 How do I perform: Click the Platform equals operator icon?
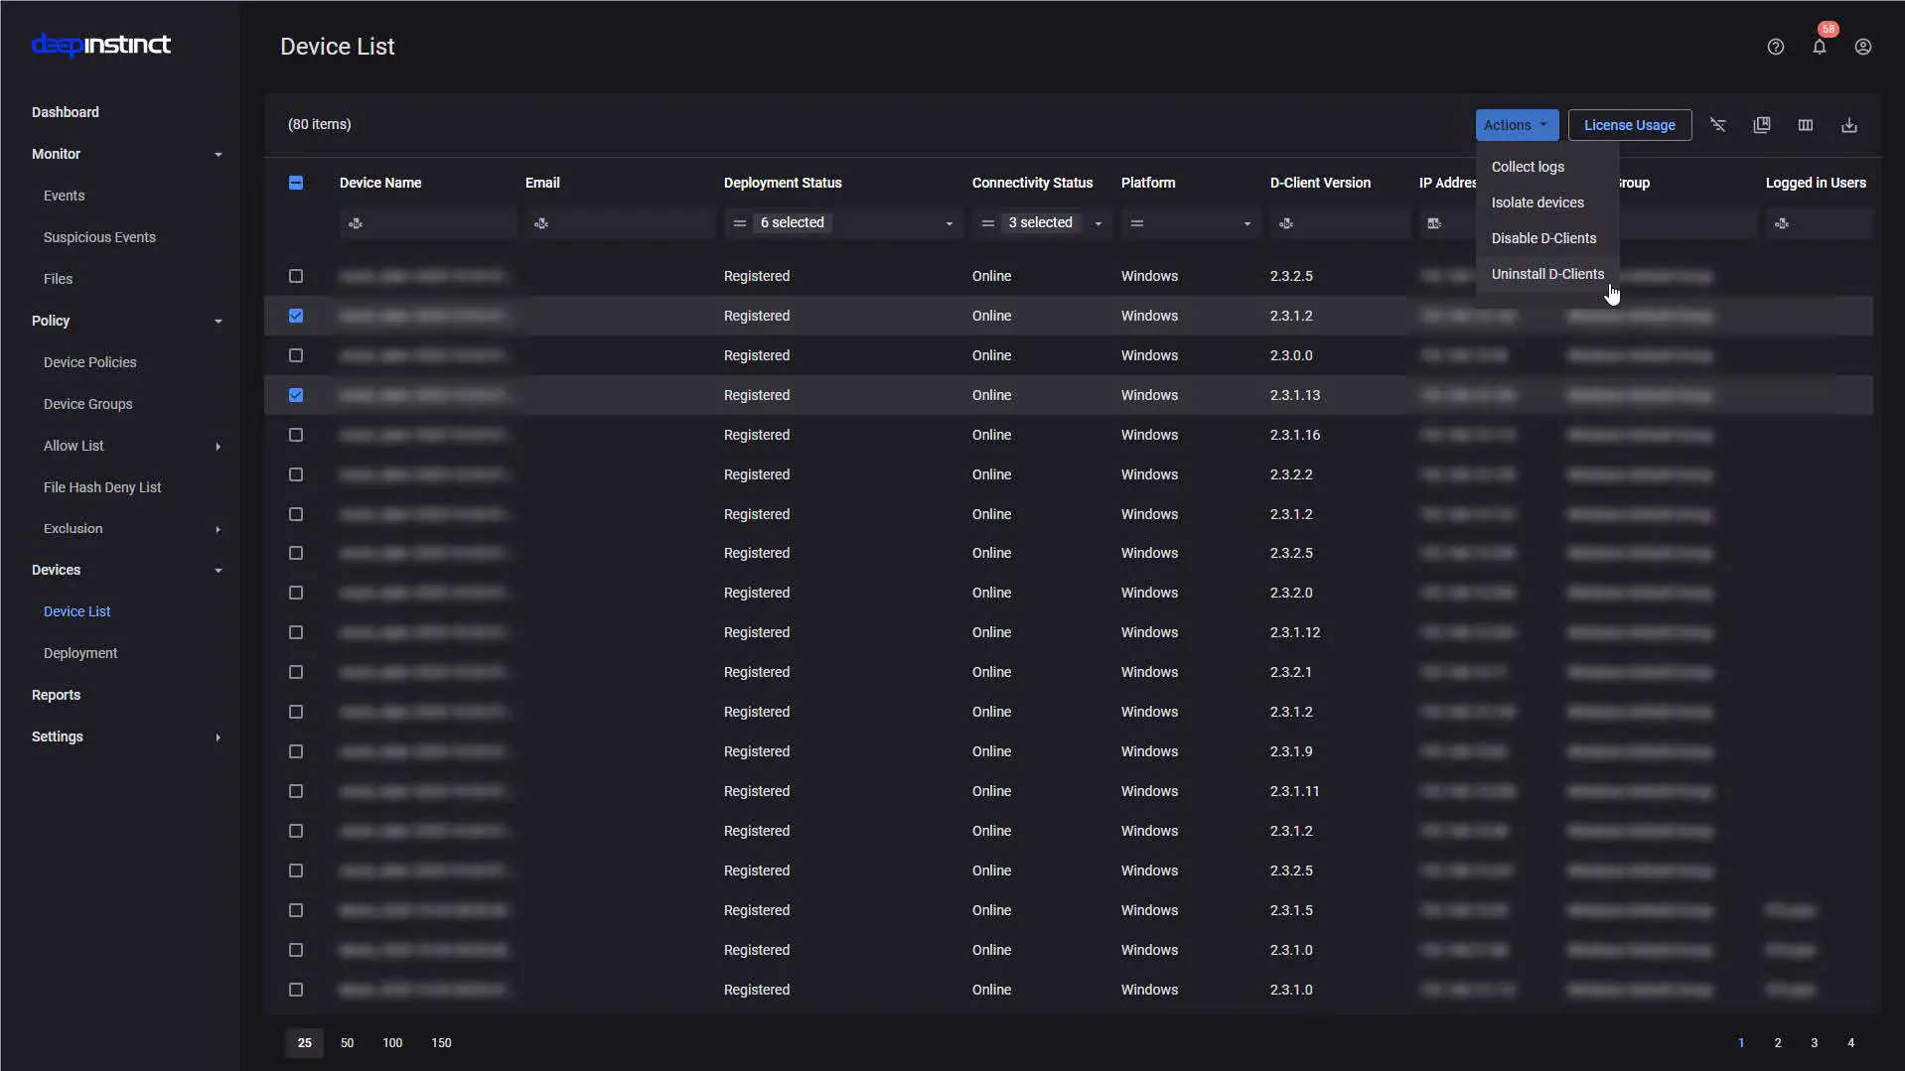click(1136, 223)
